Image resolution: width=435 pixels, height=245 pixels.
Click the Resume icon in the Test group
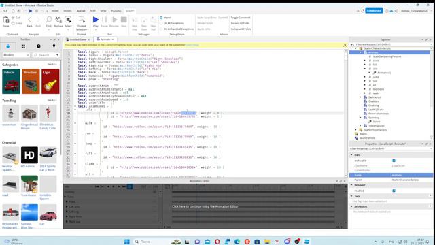[114, 20]
